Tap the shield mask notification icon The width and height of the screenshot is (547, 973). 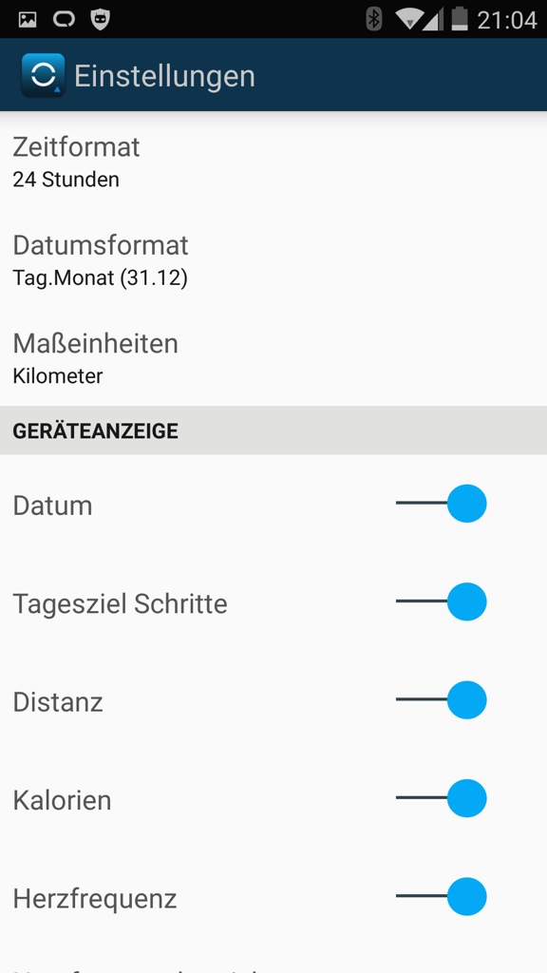(100, 20)
